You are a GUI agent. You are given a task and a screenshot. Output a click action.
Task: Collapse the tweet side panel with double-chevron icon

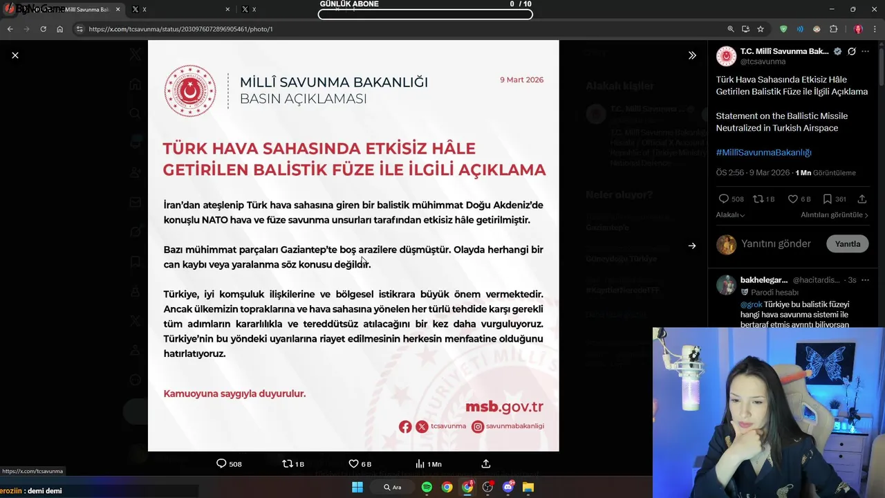(692, 55)
